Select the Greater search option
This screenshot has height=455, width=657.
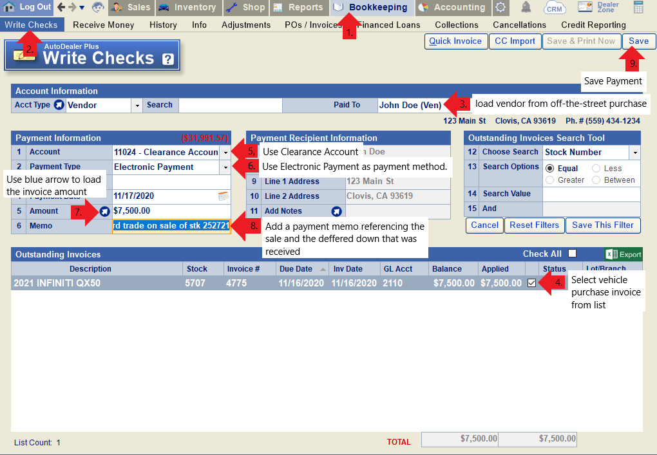tap(549, 180)
